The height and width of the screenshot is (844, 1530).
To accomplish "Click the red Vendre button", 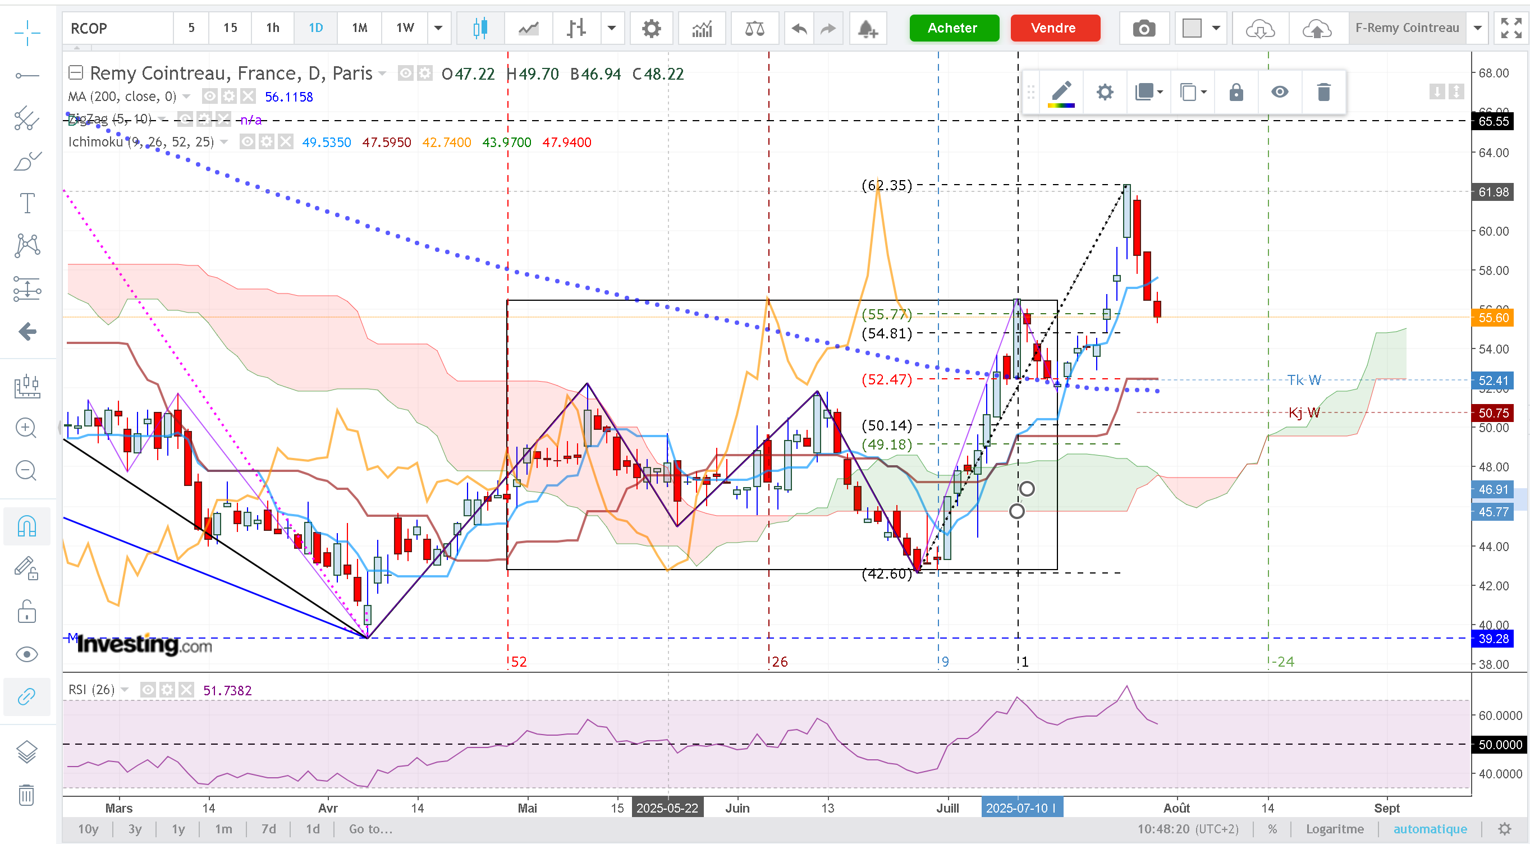I will tap(1052, 28).
